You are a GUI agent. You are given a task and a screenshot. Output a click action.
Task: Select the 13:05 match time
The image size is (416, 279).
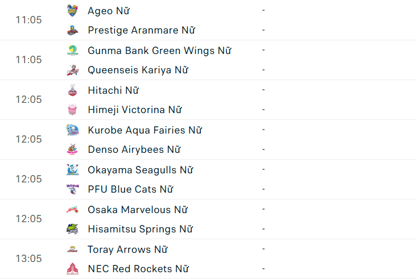click(28, 259)
